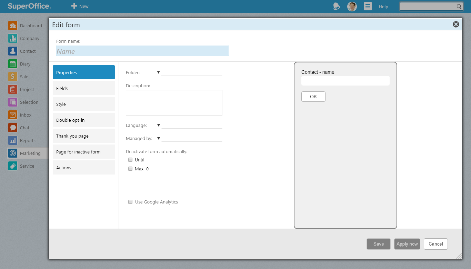Expand the Managed by dropdown arrow
The image size is (471, 269).
(x=159, y=138)
